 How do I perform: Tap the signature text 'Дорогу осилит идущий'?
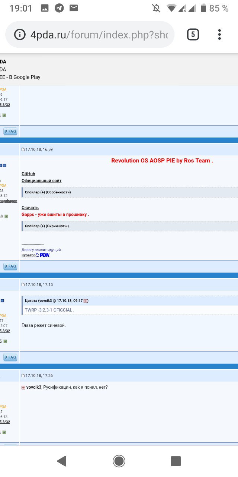[x=42, y=250]
